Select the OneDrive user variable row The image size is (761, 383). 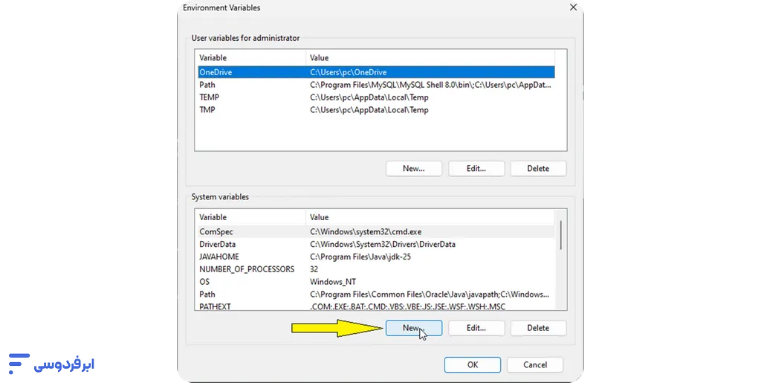pos(376,72)
